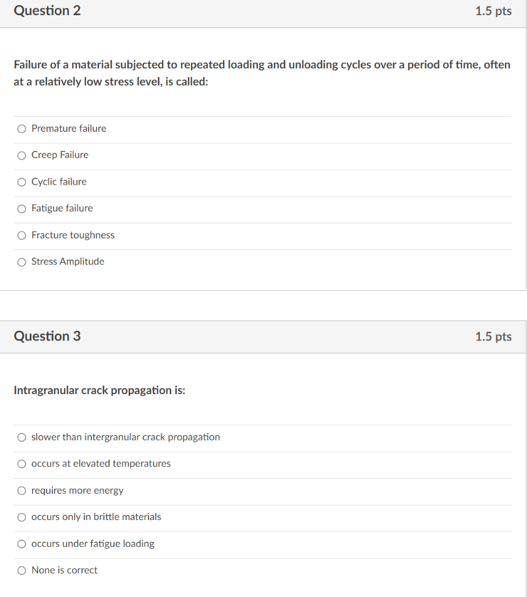
Task: Click the Question 3 header title
Action: point(47,336)
